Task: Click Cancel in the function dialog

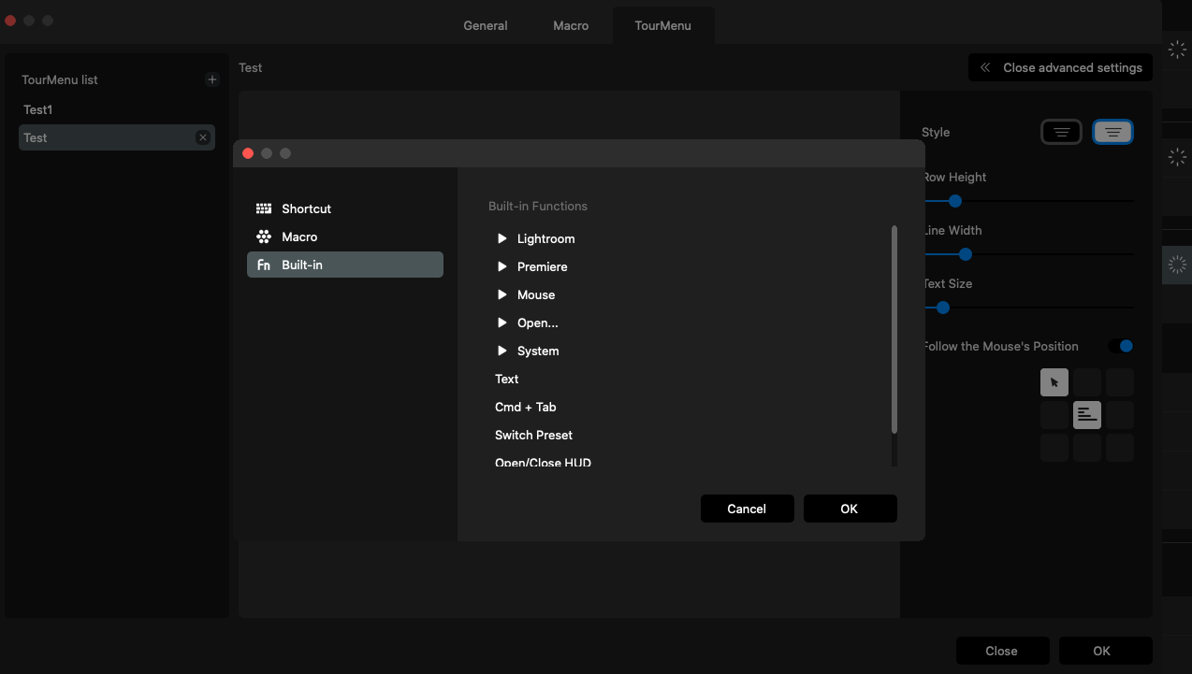Action: tap(747, 509)
